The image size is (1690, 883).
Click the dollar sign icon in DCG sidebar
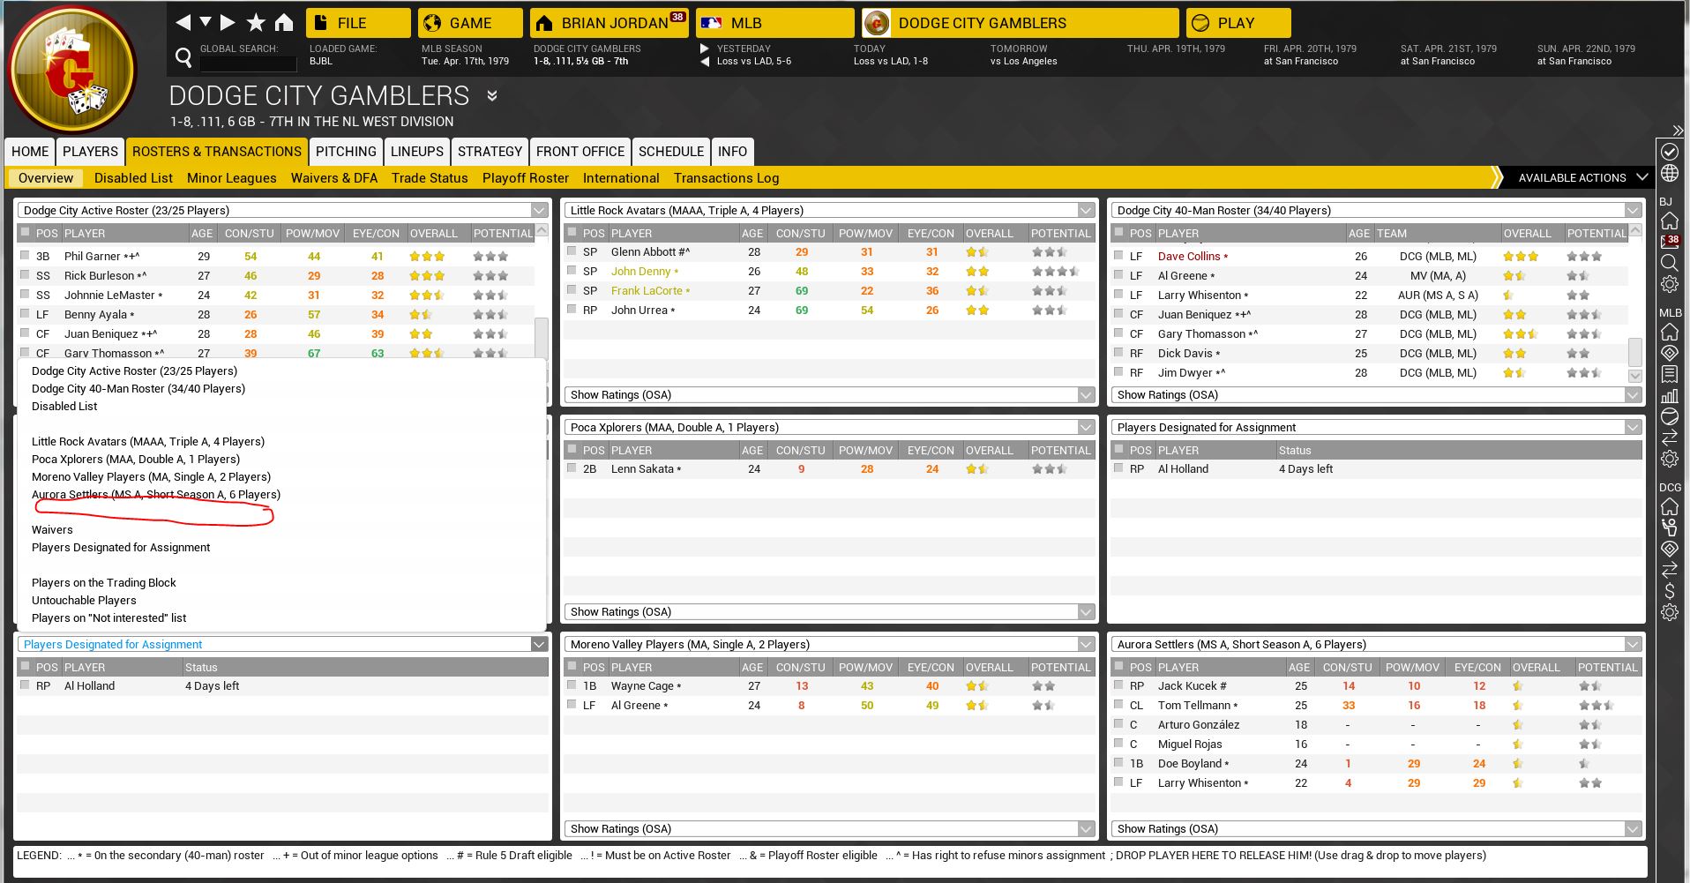(x=1670, y=591)
